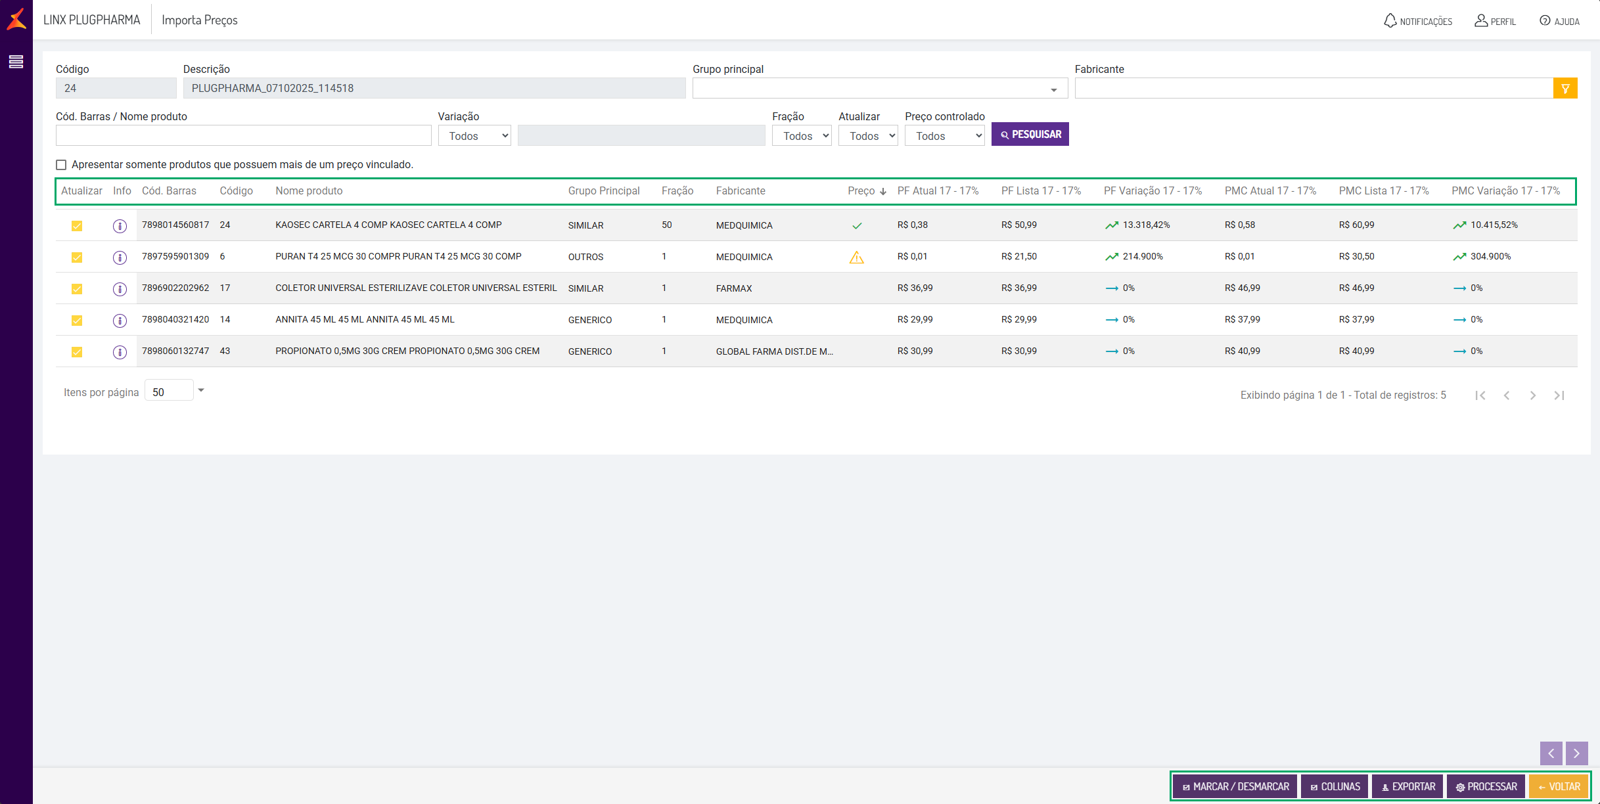Click the Linx logo icon
The image size is (1600, 804).
coord(16,19)
